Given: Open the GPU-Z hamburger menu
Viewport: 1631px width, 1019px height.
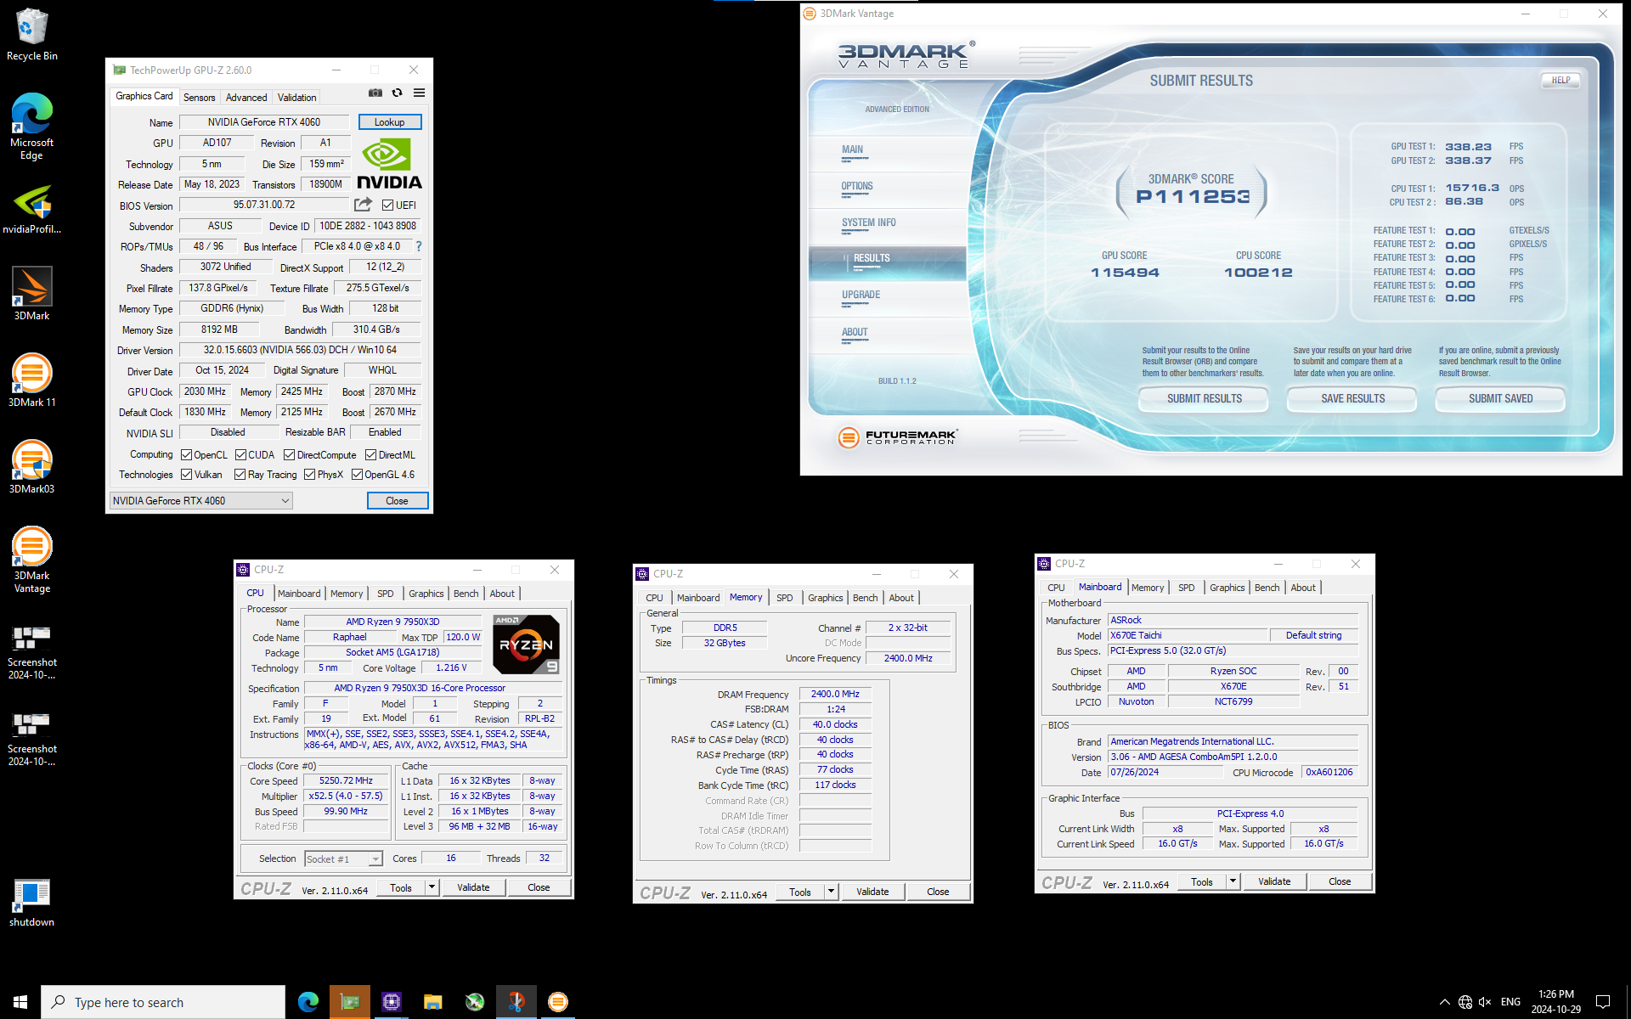Looking at the screenshot, I should [419, 93].
